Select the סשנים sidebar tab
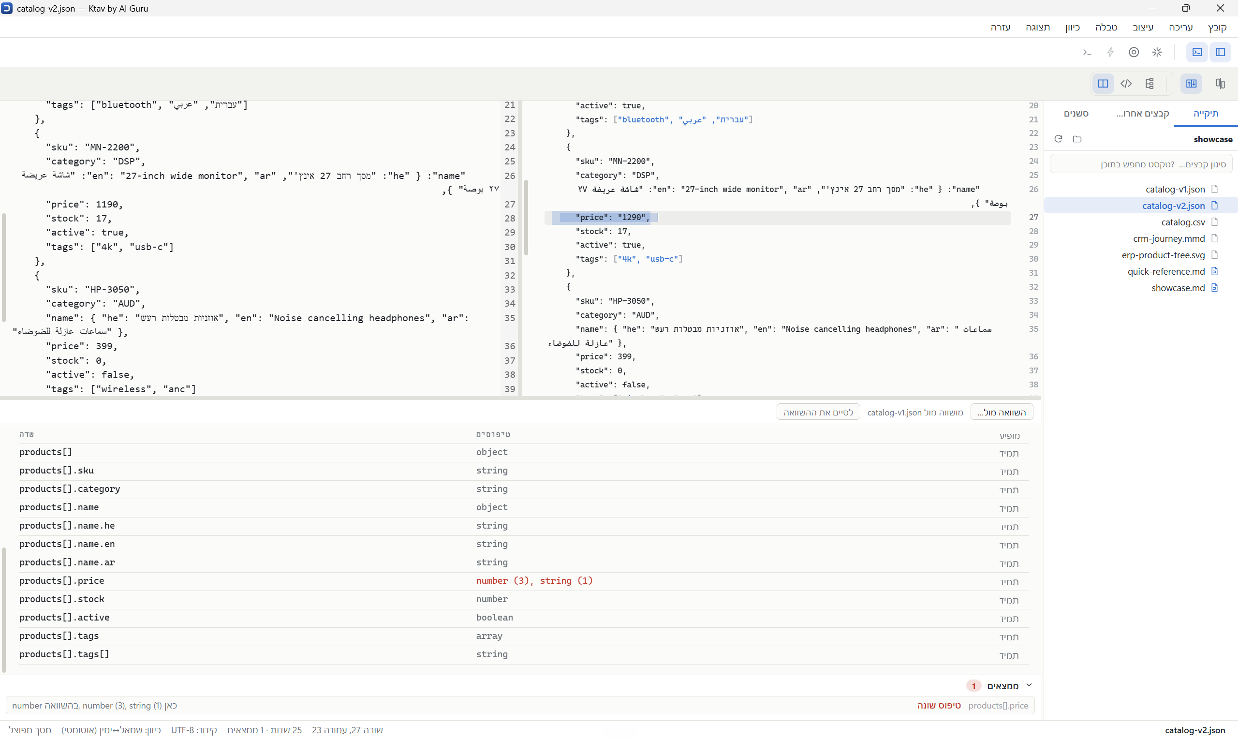Image resolution: width=1238 pixels, height=739 pixels. tap(1076, 114)
